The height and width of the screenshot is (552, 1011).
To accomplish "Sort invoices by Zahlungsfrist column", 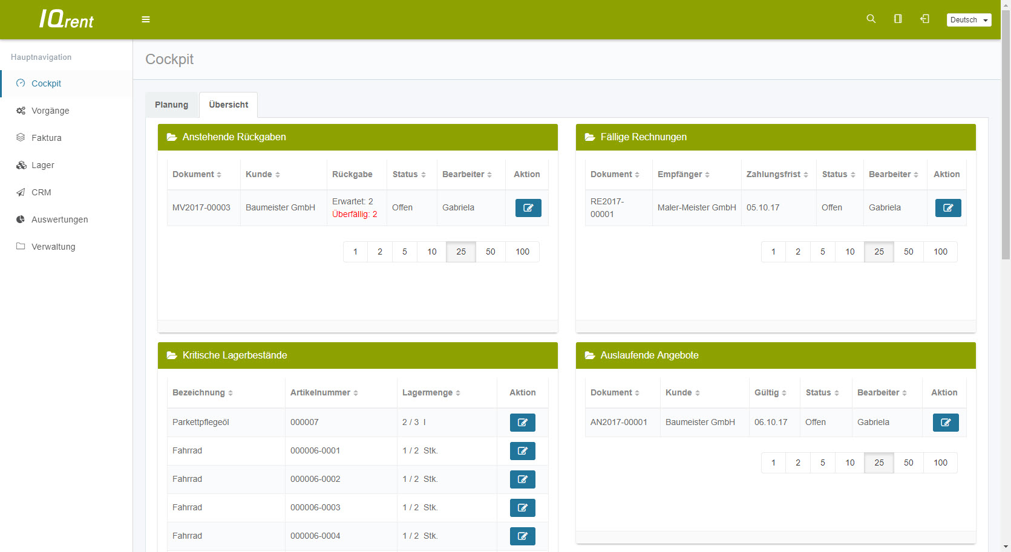I will click(777, 174).
